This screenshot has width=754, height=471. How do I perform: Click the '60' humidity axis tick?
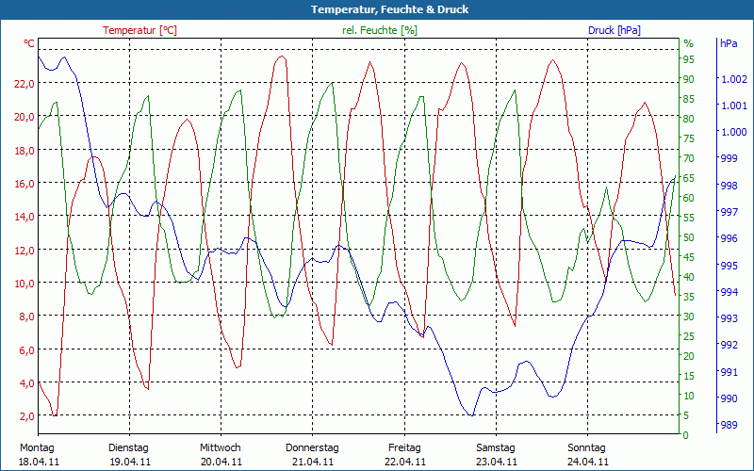tap(689, 198)
